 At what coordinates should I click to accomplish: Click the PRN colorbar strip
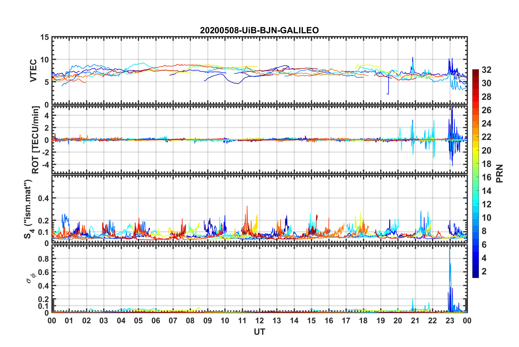point(476,174)
